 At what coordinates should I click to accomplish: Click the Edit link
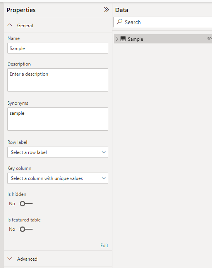[104, 246]
